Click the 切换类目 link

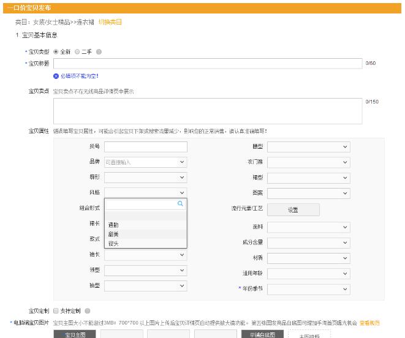(110, 22)
